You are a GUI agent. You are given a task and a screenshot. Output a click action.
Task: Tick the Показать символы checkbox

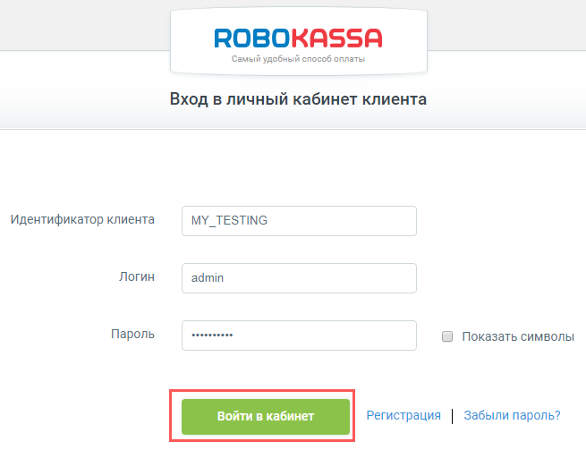447,336
